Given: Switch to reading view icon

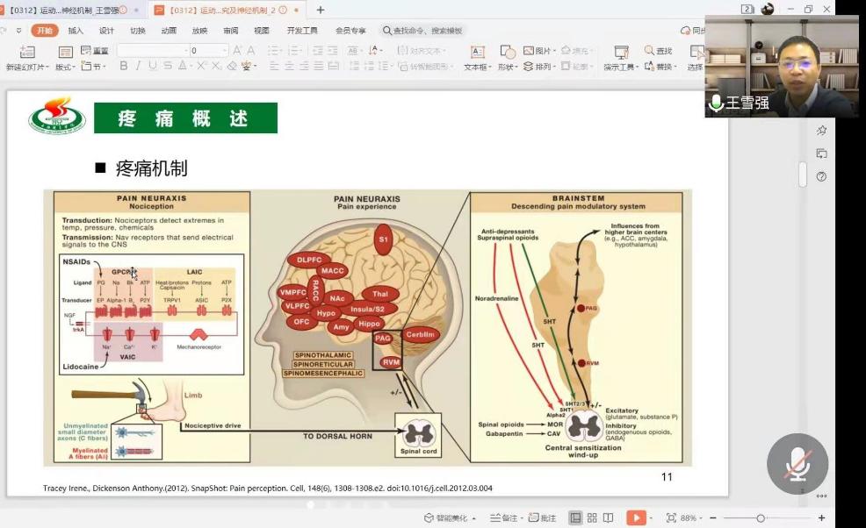Looking at the screenshot, I should tap(608, 517).
